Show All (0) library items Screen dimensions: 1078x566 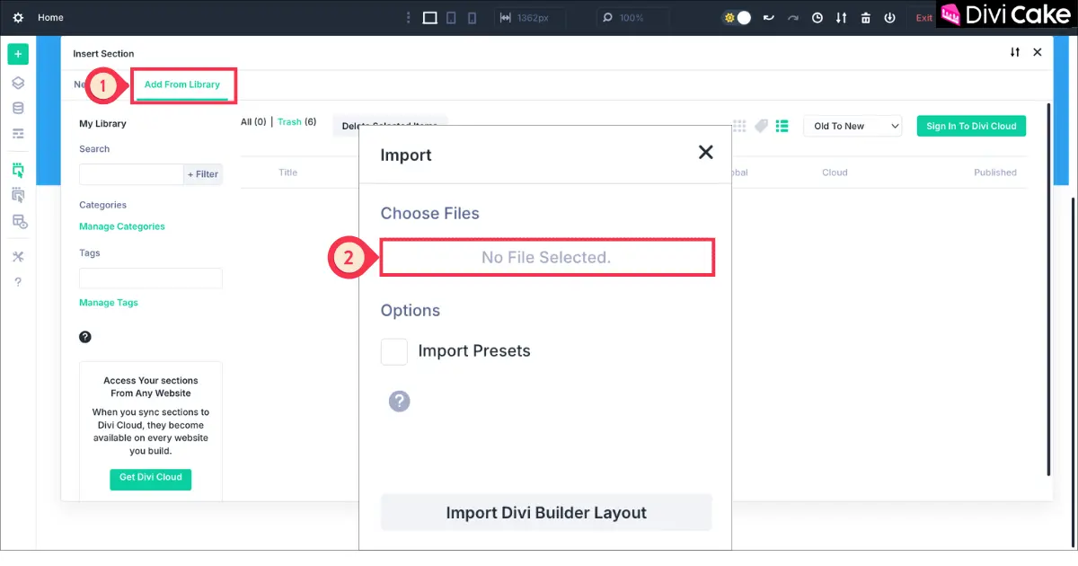[253, 121]
